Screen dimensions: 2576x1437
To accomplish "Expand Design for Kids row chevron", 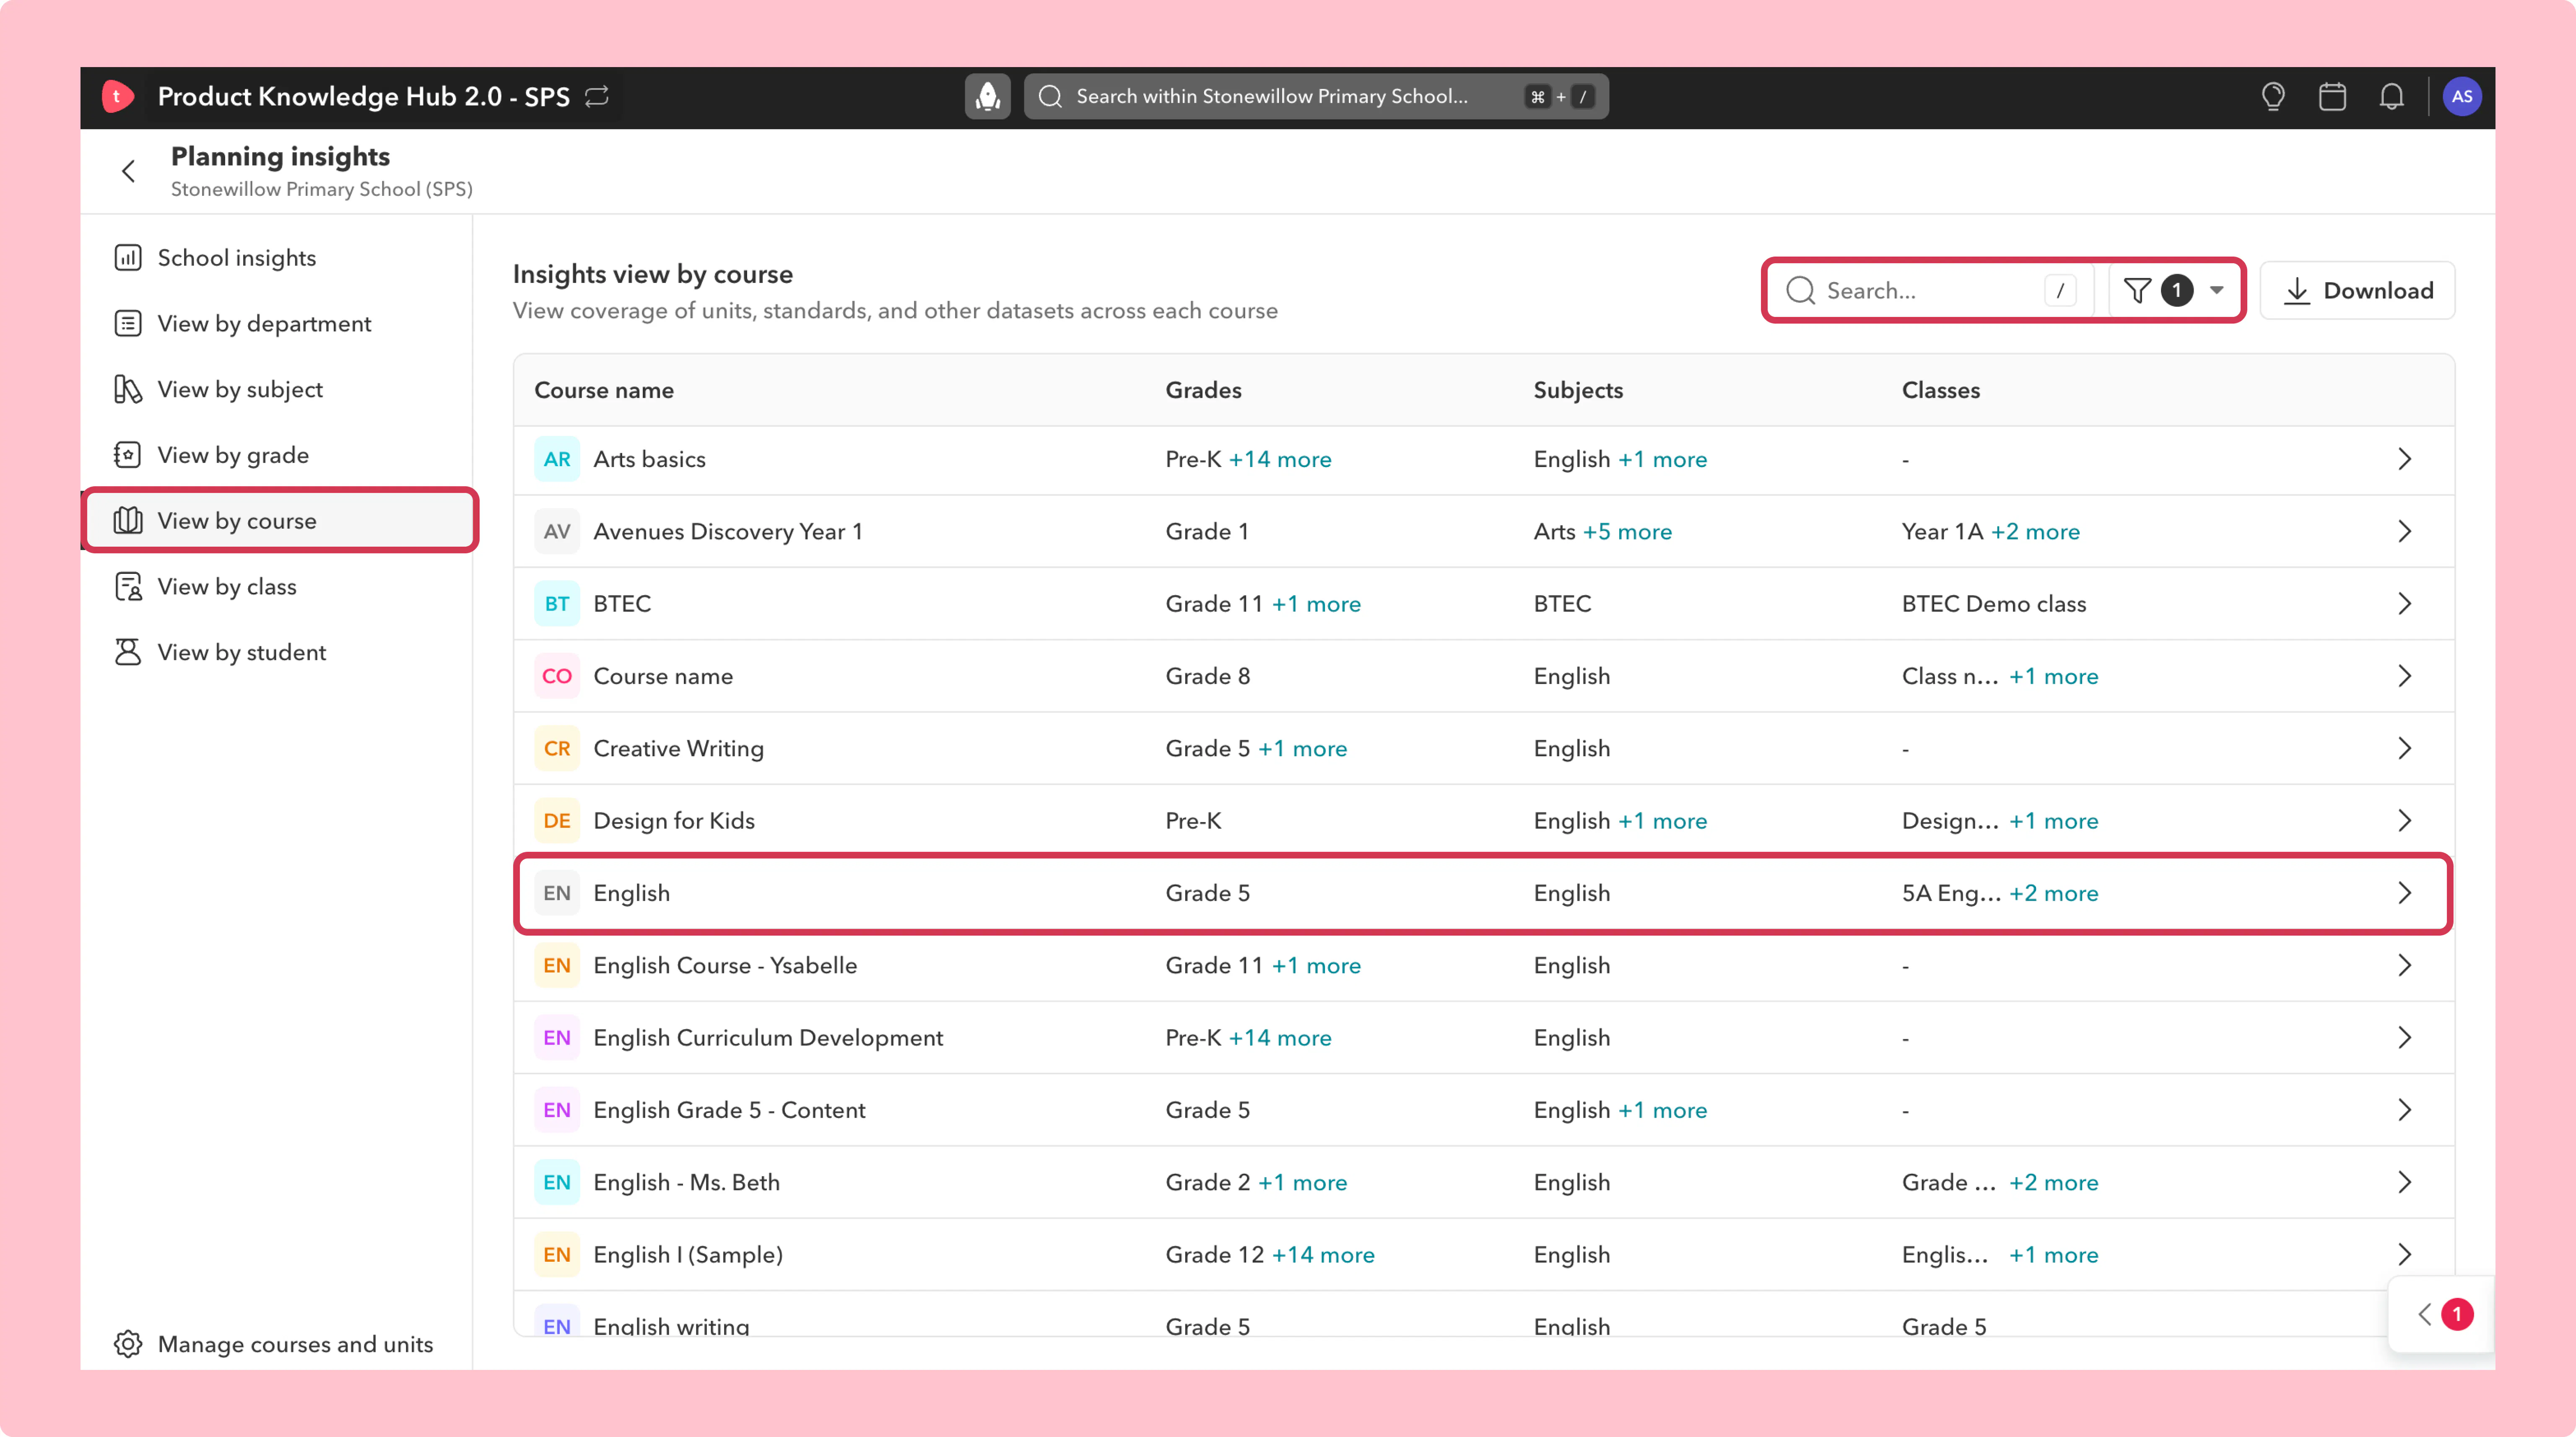I will [x=2404, y=821].
